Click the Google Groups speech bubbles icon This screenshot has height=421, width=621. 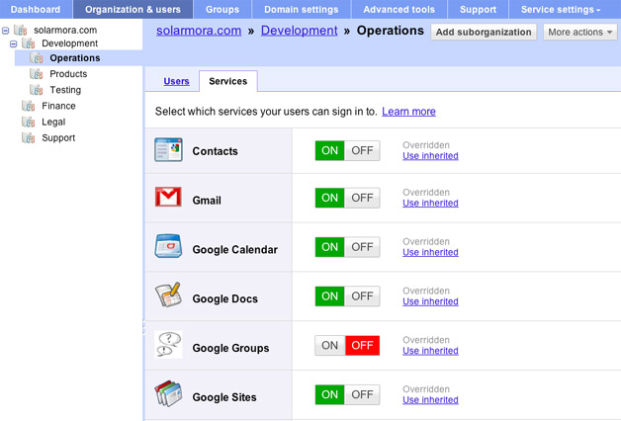click(x=168, y=344)
